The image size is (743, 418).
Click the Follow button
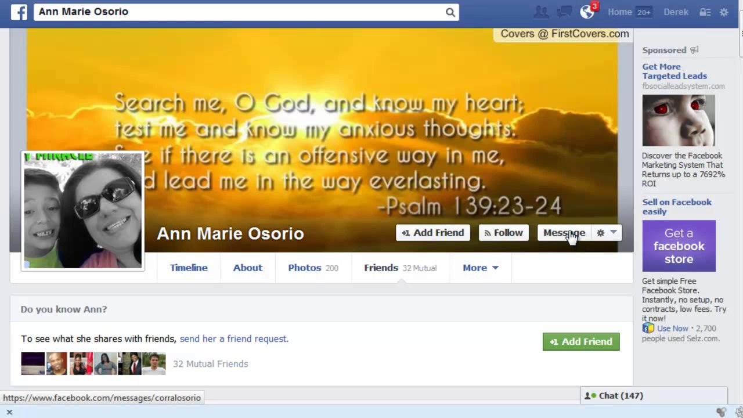coord(504,233)
